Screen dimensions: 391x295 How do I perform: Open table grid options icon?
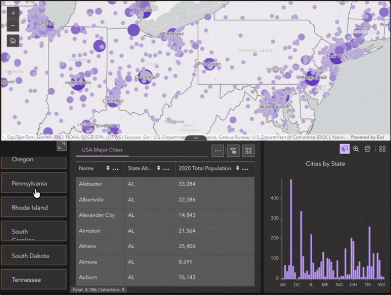248,151
